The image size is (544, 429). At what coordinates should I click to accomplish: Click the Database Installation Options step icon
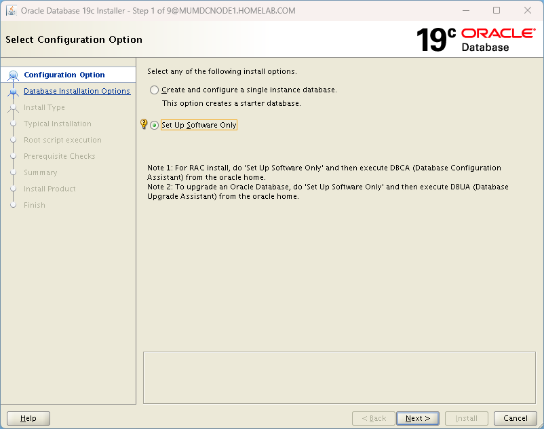point(13,92)
